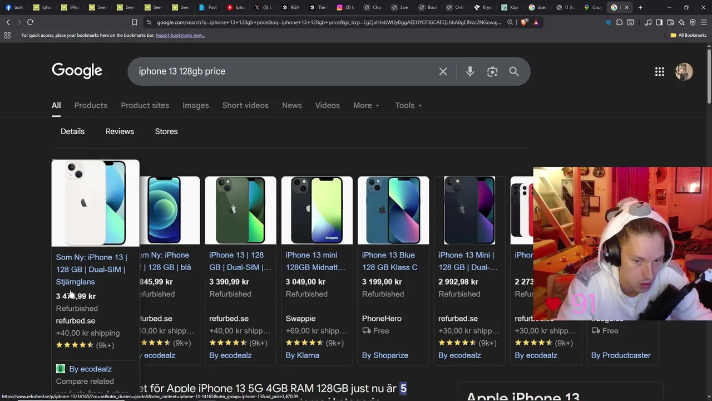Screen dimensions: 712x401
Task: Click By Productcaster attribution link
Action: coord(621,355)
